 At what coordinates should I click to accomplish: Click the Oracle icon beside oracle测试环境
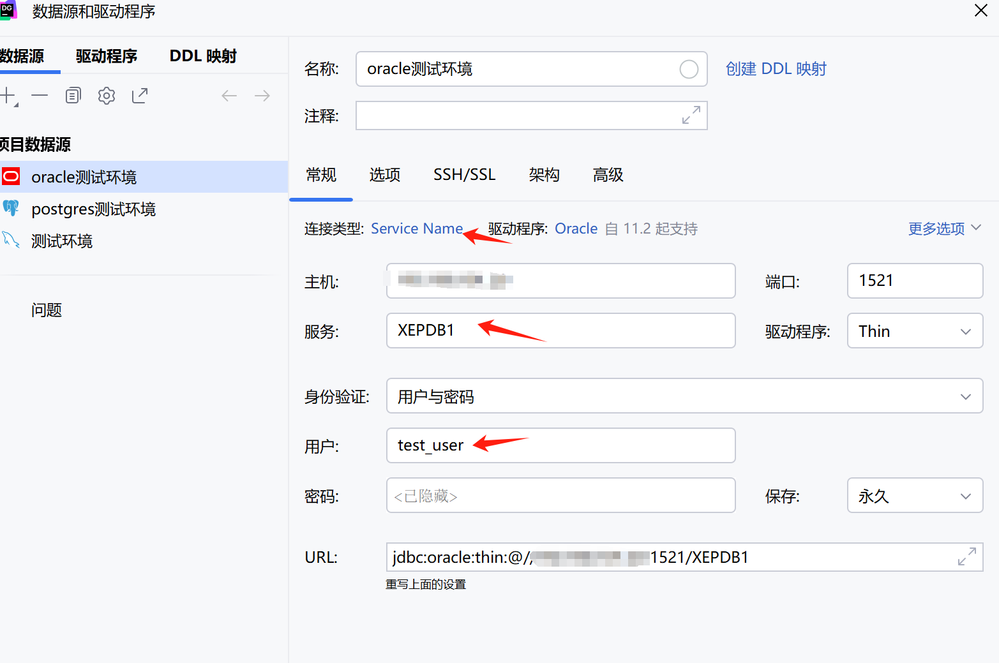tap(11, 176)
